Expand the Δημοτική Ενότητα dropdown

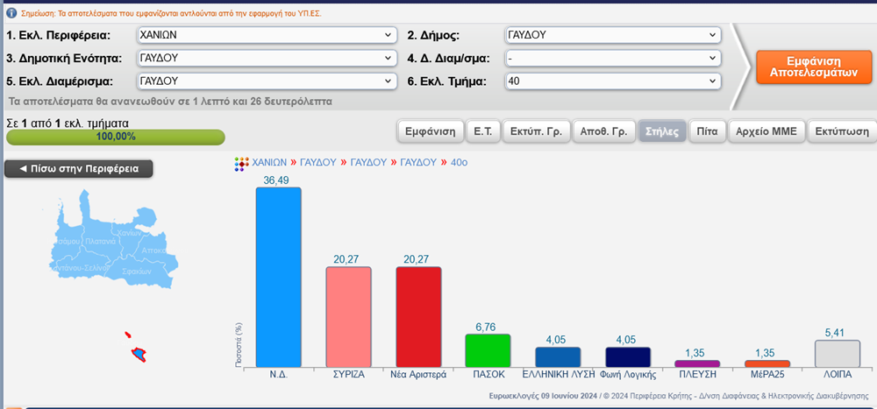point(266,58)
